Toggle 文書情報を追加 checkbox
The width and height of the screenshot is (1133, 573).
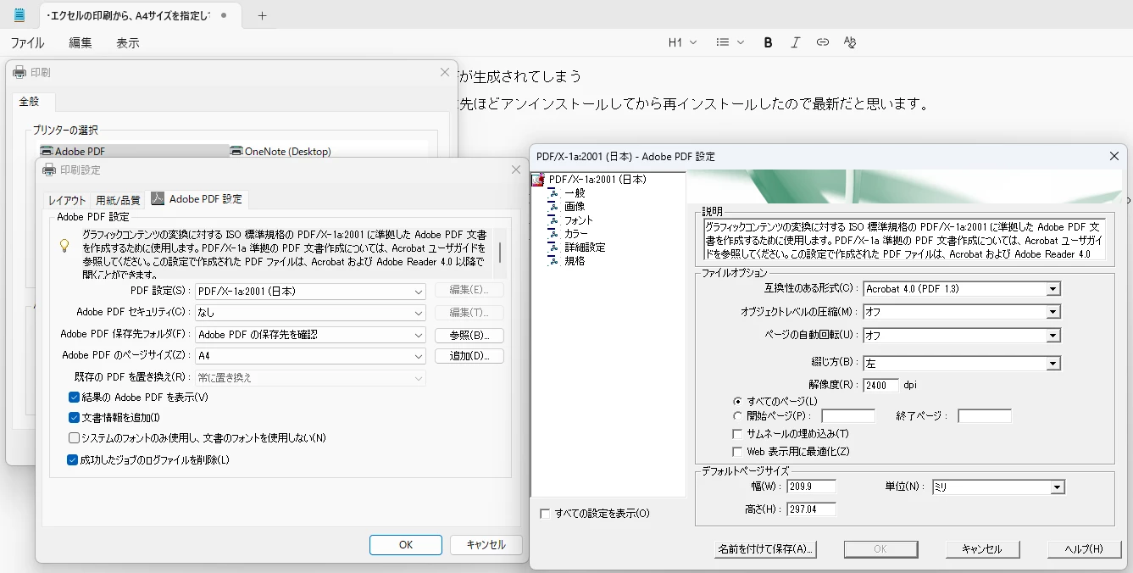click(x=74, y=418)
